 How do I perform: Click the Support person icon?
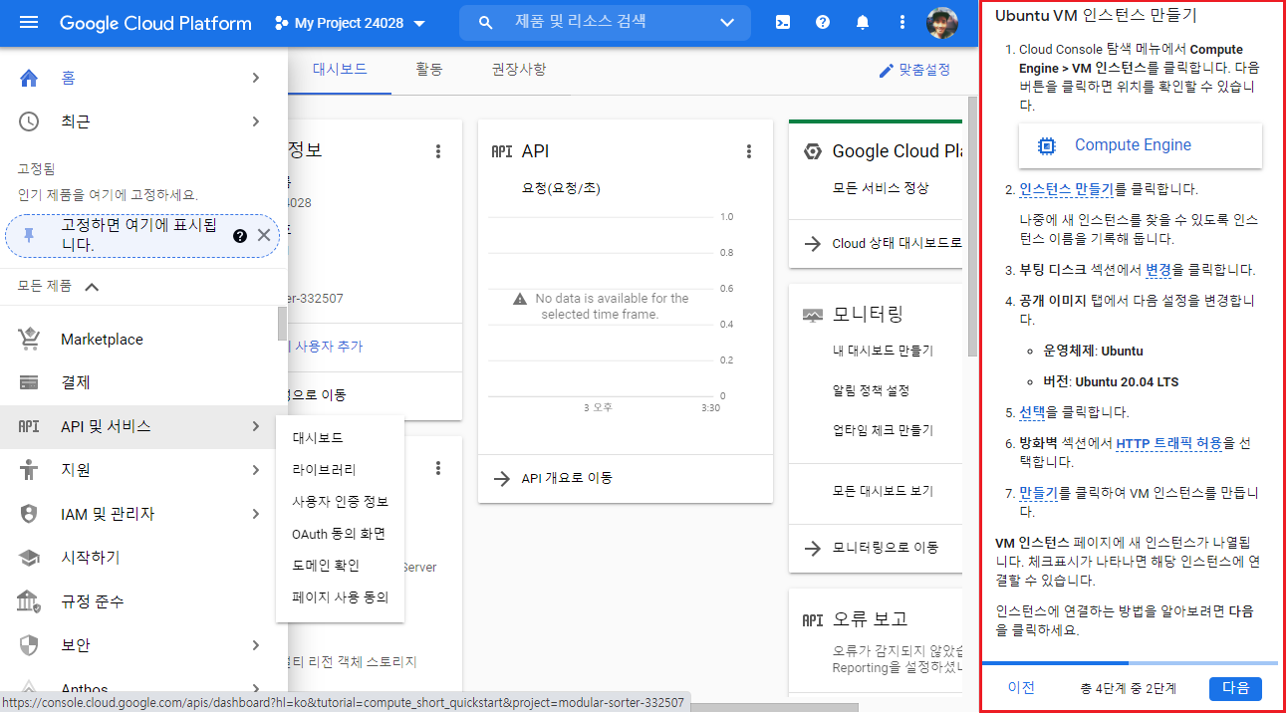(x=29, y=470)
